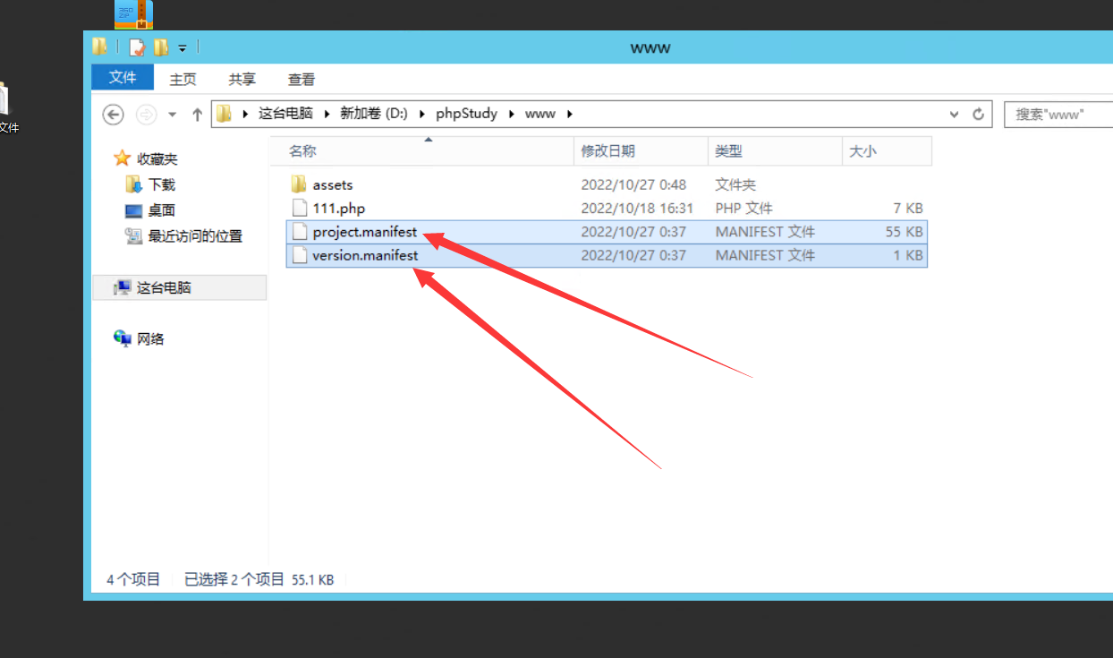The width and height of the screenshot is (1113, 658).
Task: Click the assets folder icon
Action: click(x=299, y=184)
